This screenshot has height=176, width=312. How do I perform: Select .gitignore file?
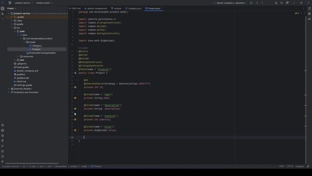pos(20,64)
